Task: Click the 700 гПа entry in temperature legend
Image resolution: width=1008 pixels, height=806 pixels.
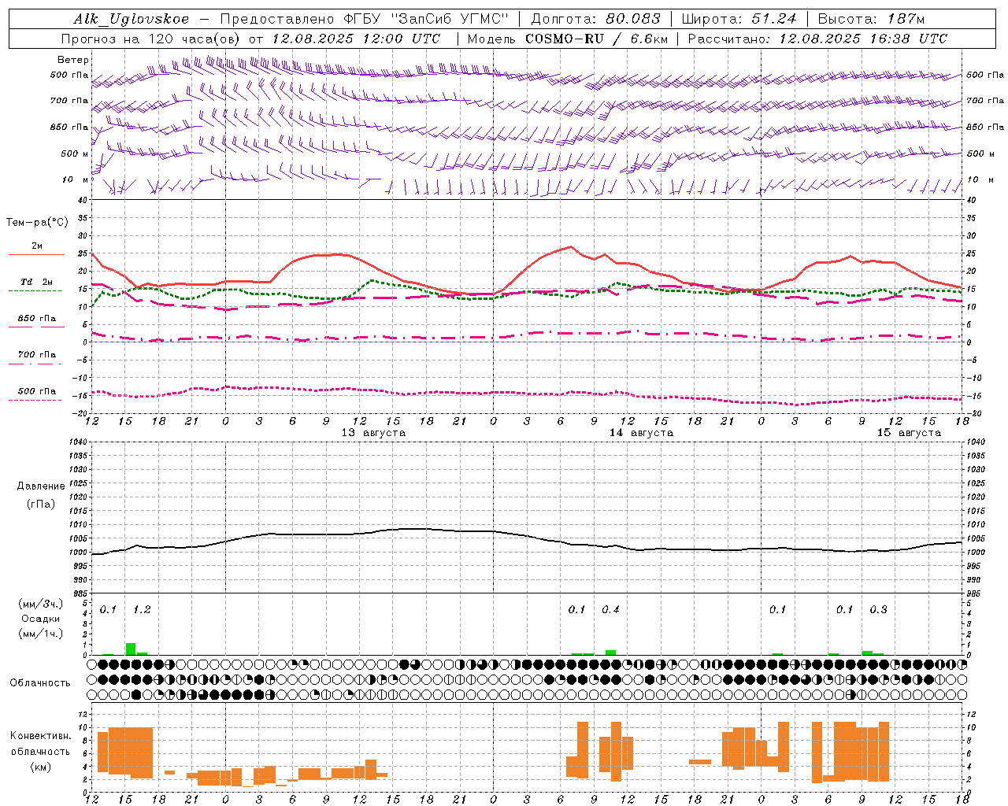Action: click(37, 355)
